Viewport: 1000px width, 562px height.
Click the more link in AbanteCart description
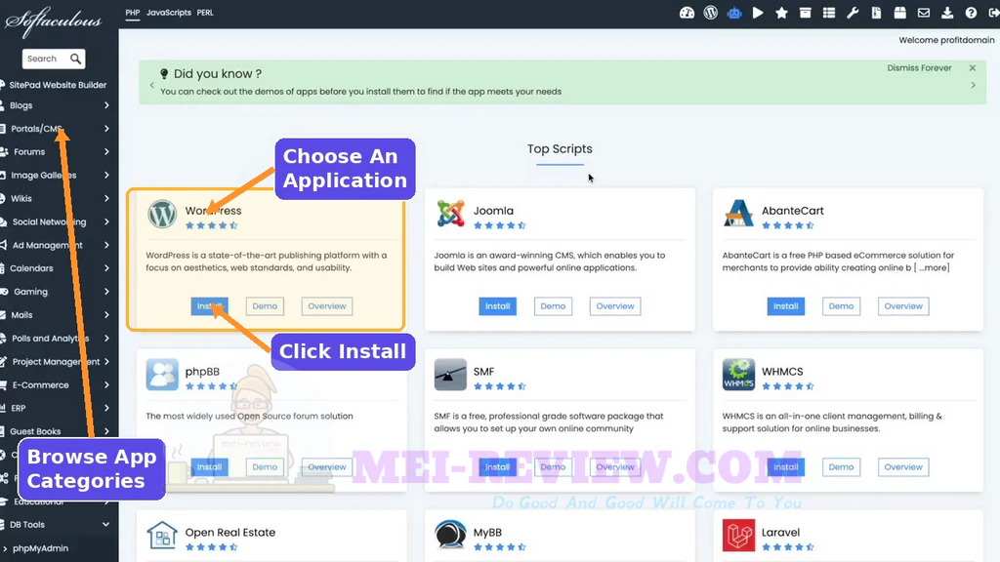point(933,267)
